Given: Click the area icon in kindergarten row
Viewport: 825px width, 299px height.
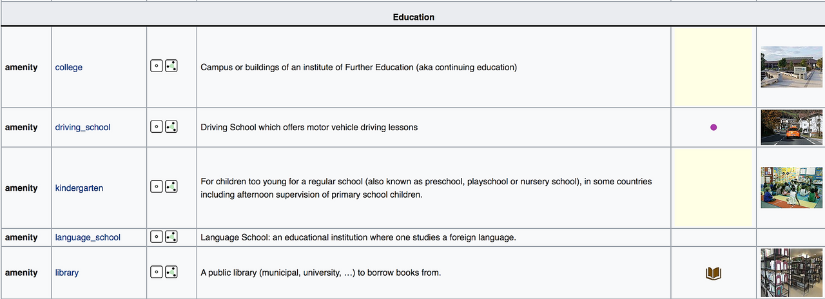Looking at the screenshot, I should 171,187.
